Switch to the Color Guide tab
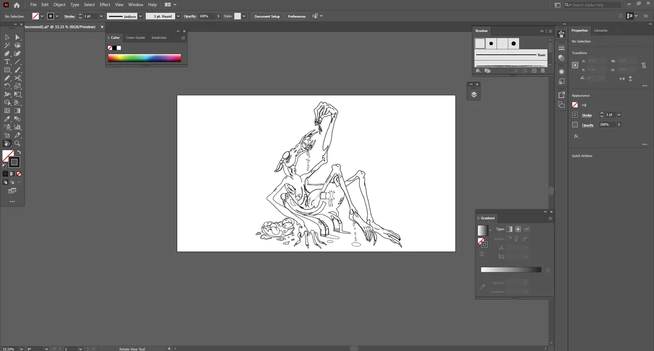This screenshot has height=351, width=654. tap(135, 37)
